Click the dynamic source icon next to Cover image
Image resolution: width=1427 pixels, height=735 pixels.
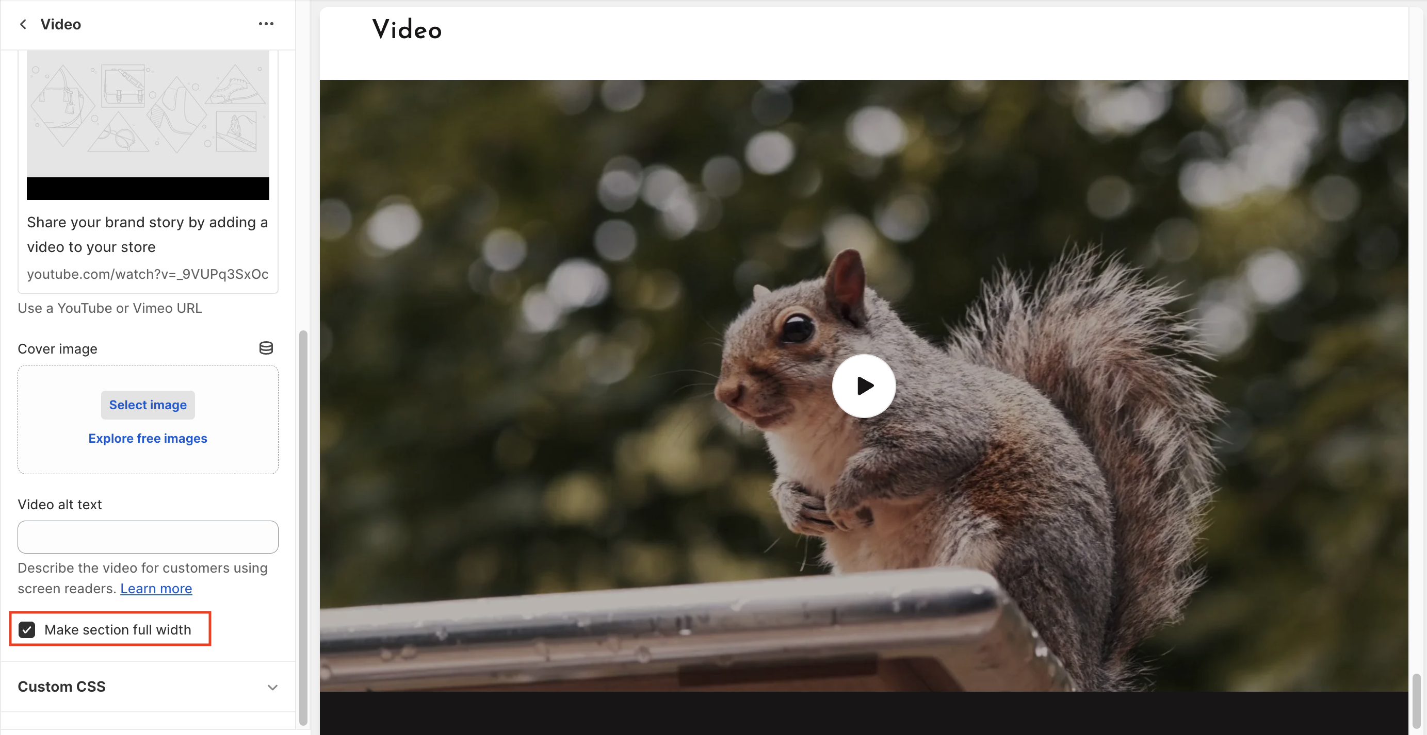pyautogui.click(x=266, y=348)
